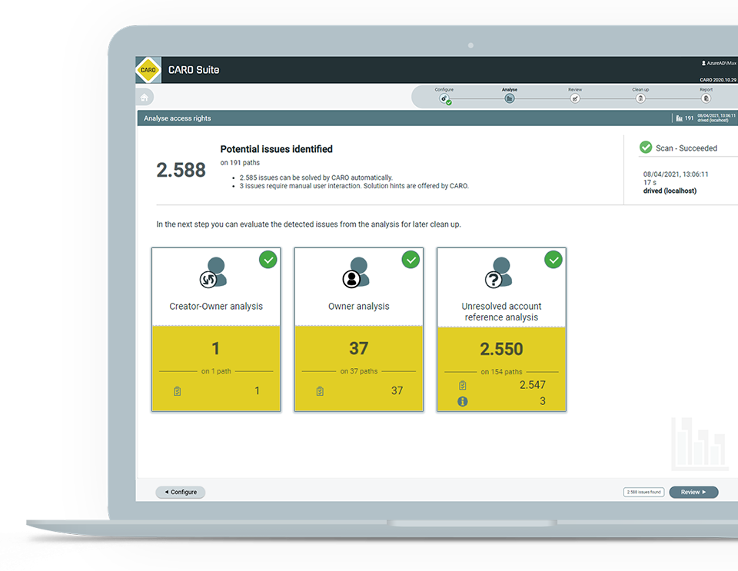
Task: Click the 3 issues require manual interaction line
Action: click(354, 186)
